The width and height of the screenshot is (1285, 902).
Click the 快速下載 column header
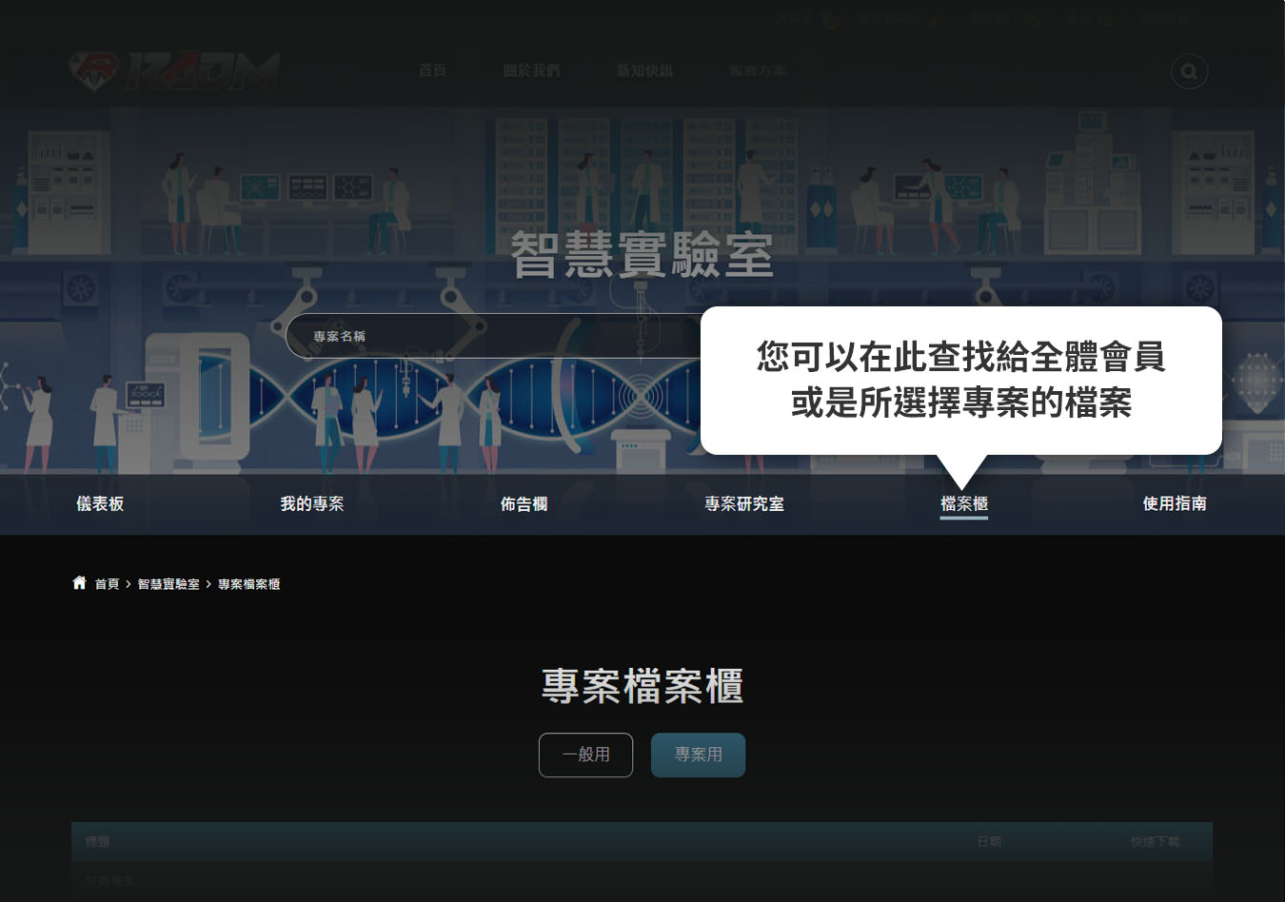(1155, 841)
